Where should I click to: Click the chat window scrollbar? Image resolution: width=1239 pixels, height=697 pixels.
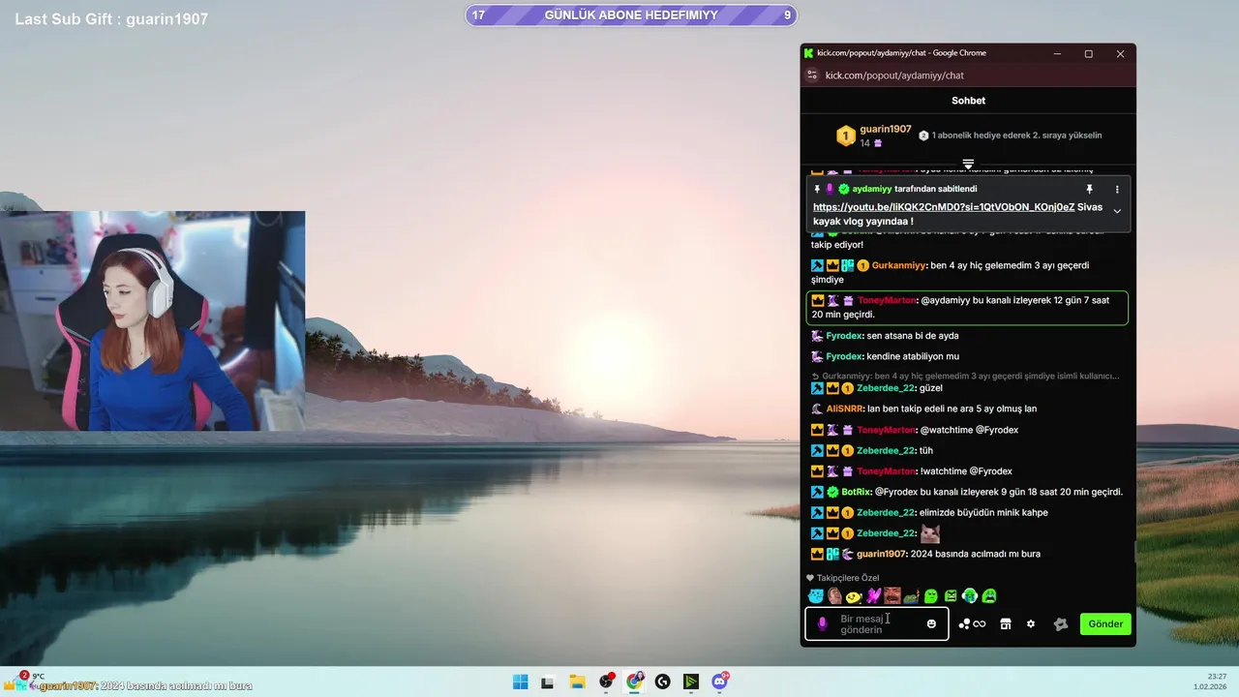(1134, 552)
